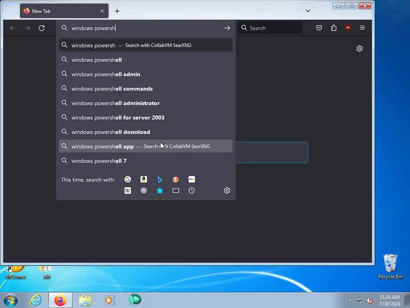
Task: Choose suggestion 'windows powershell app'
Action: point(146,146)
